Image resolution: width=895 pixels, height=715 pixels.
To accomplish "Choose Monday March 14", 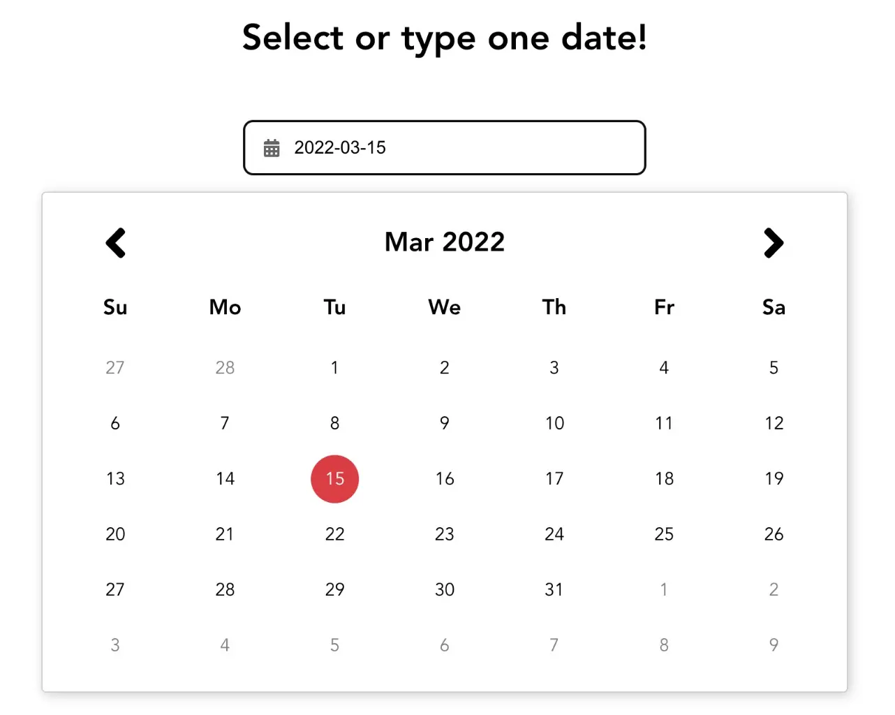I will (x=225, y=479).
